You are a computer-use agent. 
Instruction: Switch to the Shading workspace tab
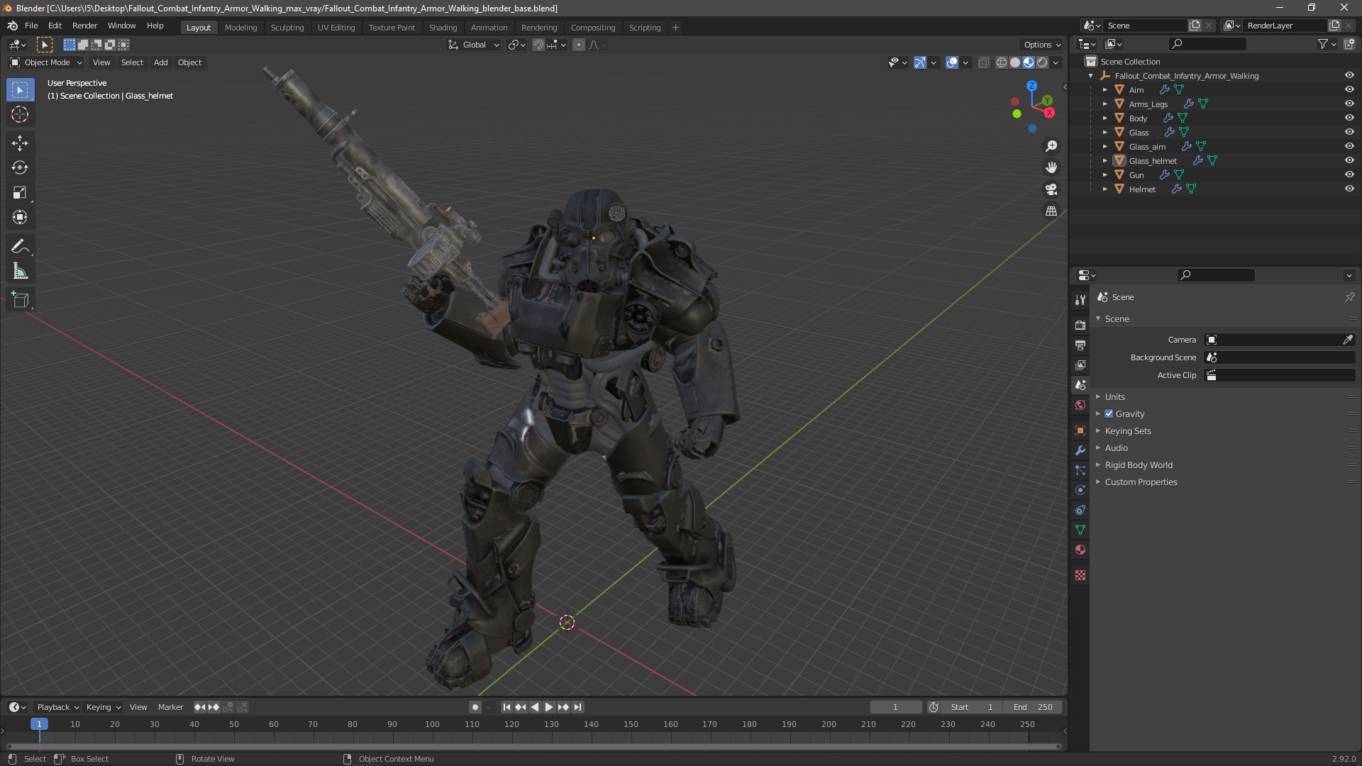click(x=443, y=27)
